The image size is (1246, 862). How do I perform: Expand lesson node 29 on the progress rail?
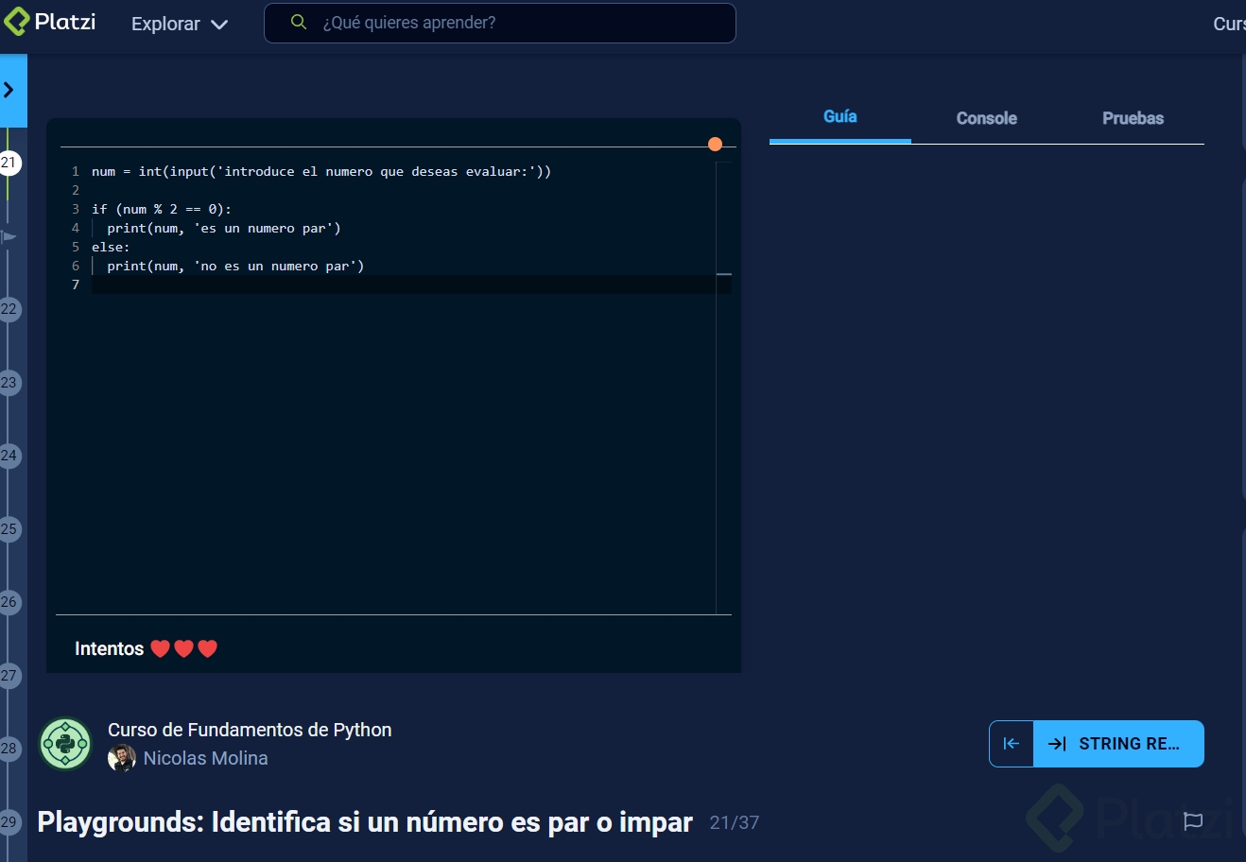point(9,821)
